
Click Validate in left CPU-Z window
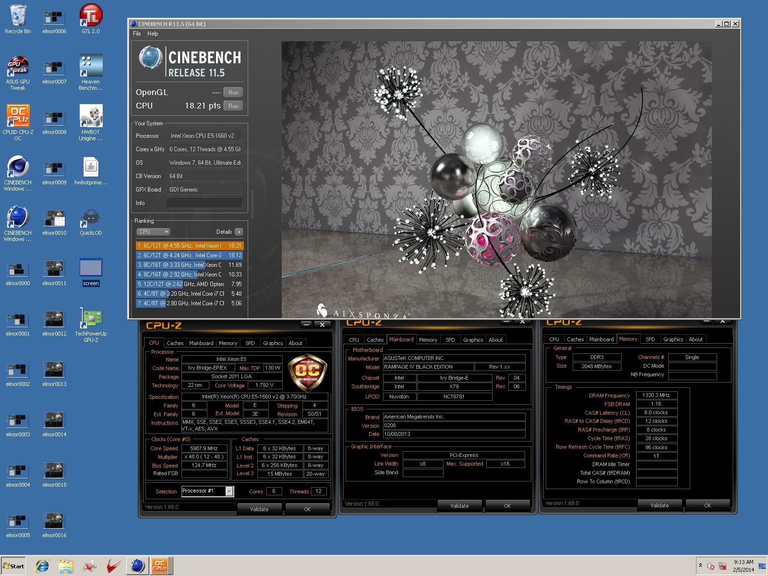coord(259,509)
